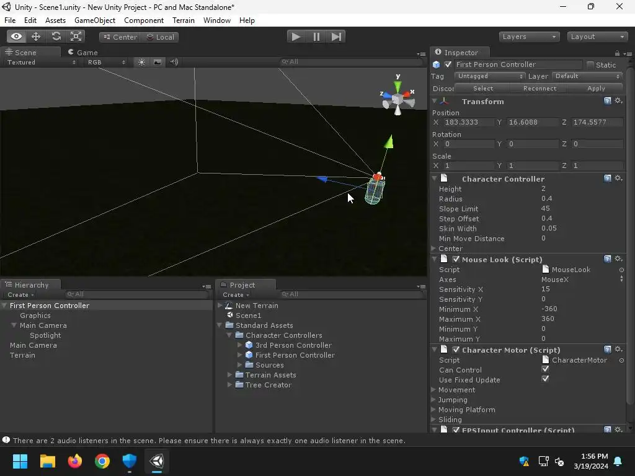This screenshot has width=635, height=476.
Task: Disable Mouse Look script checkbox
Action: (456, 260)
